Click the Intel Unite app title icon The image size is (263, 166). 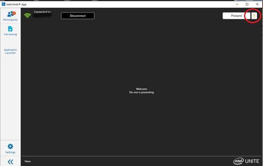[x=3, y=4]
